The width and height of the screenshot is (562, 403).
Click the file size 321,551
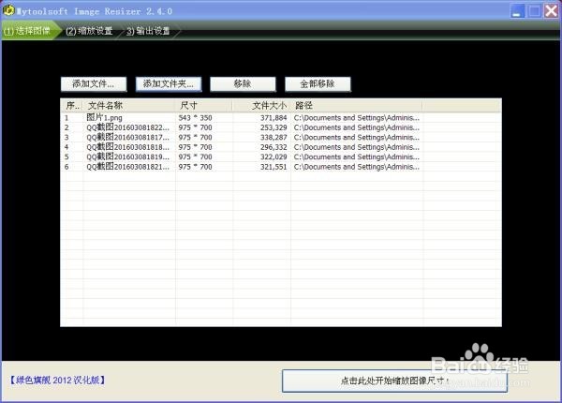click(274, 167)
